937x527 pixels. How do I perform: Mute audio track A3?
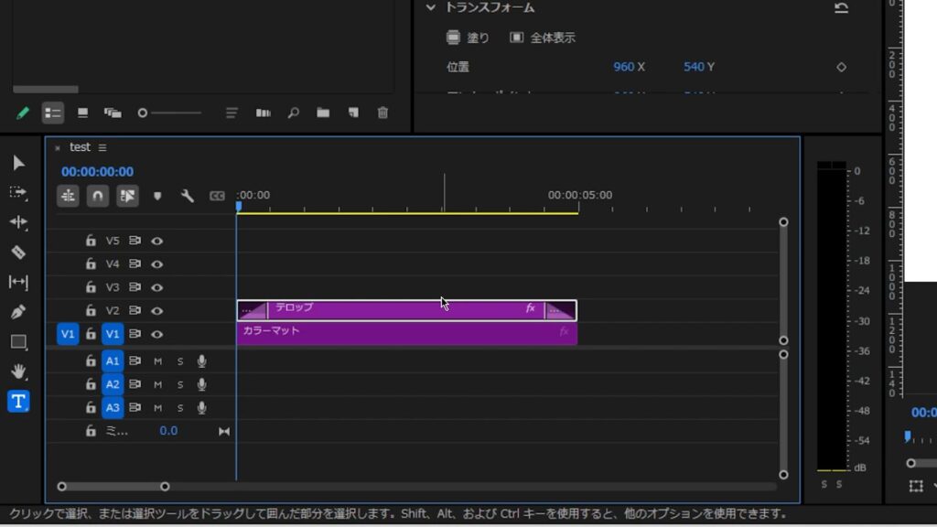(x=157, y=407)
